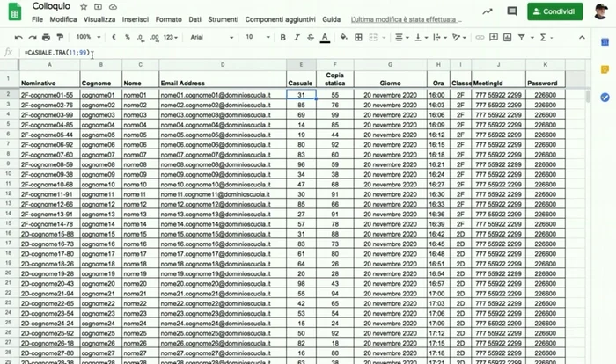The height and width of the screenshot is (364, 616).
Task: Open the Modifica menu
Action: pos(63,19)
